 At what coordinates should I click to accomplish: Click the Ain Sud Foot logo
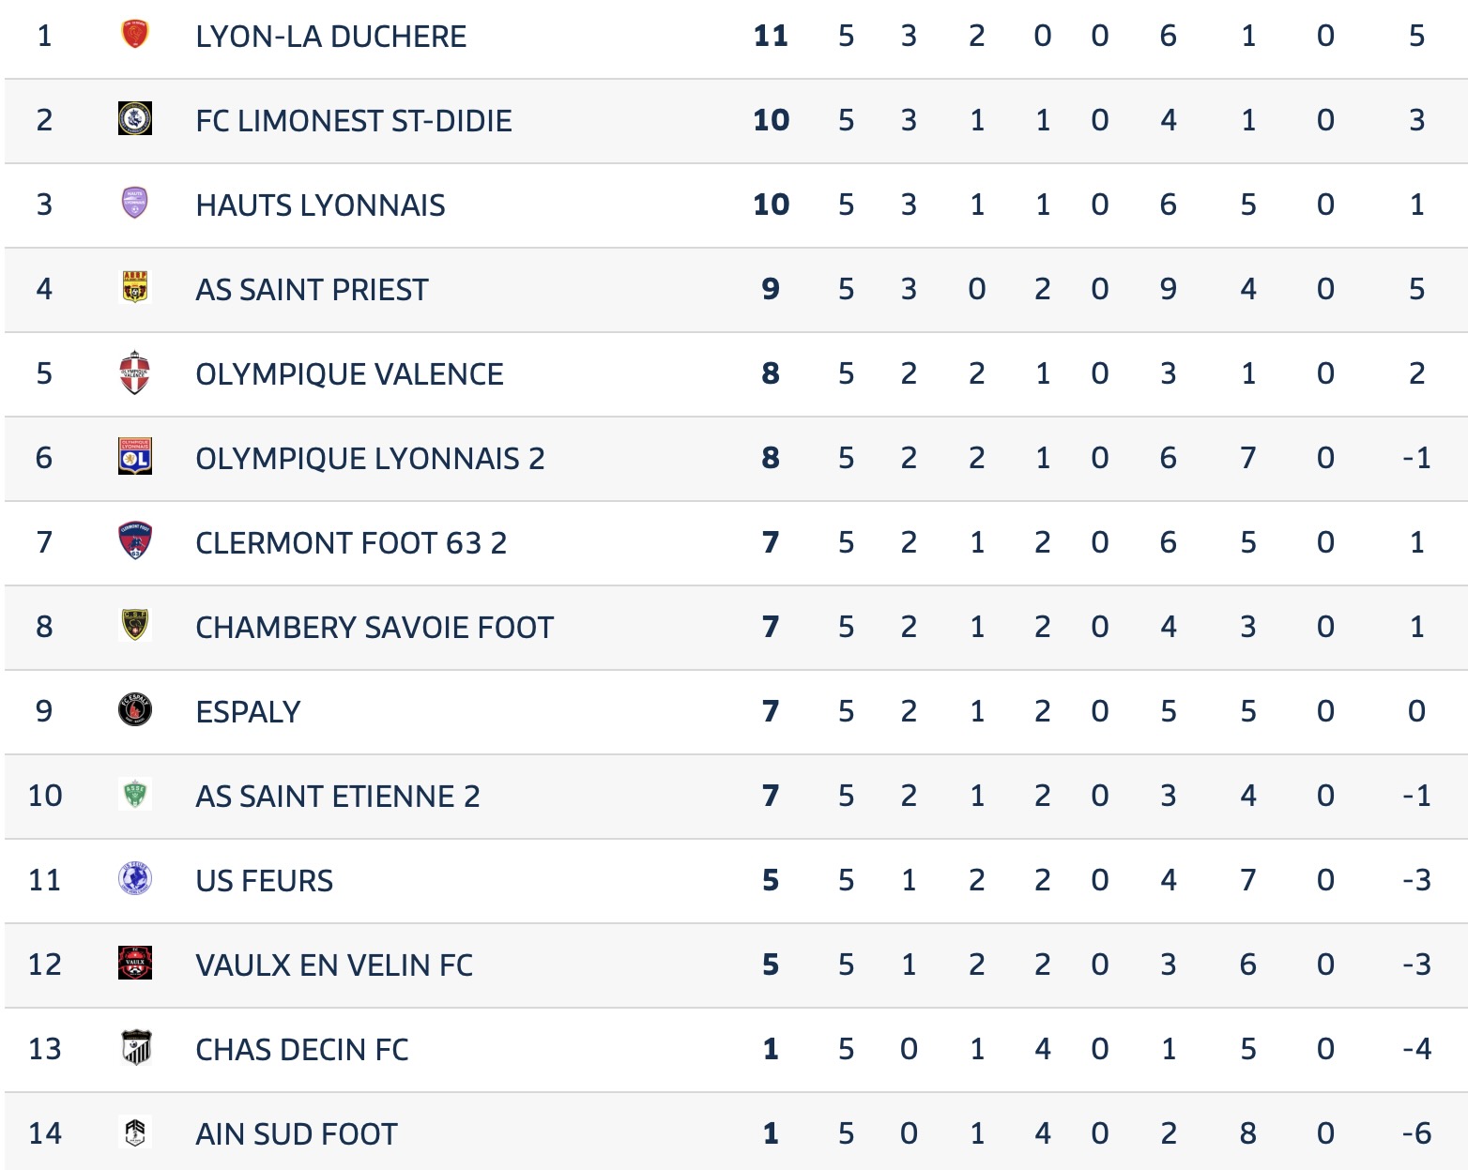(x=135, y=1132)
